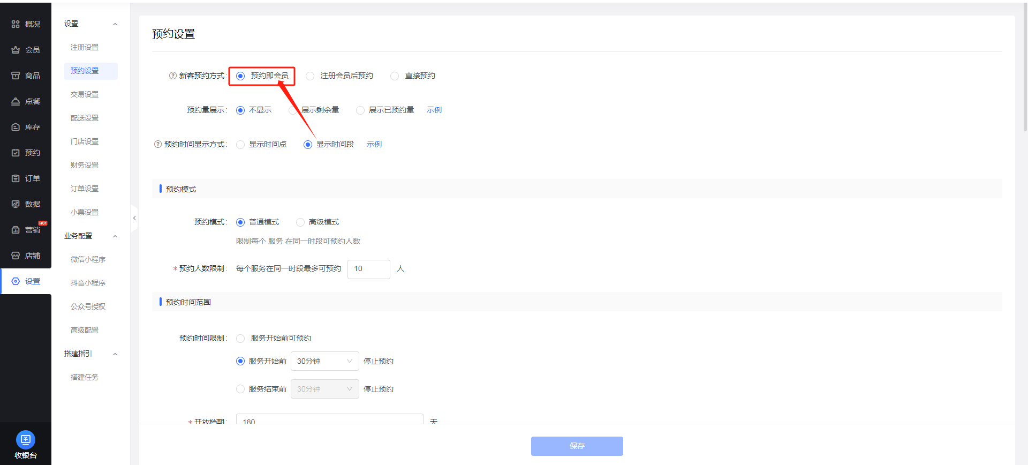Screen dimensions: 1028x465
Task: Collapse the 搭建指引 submenu group
Action: 115,354
